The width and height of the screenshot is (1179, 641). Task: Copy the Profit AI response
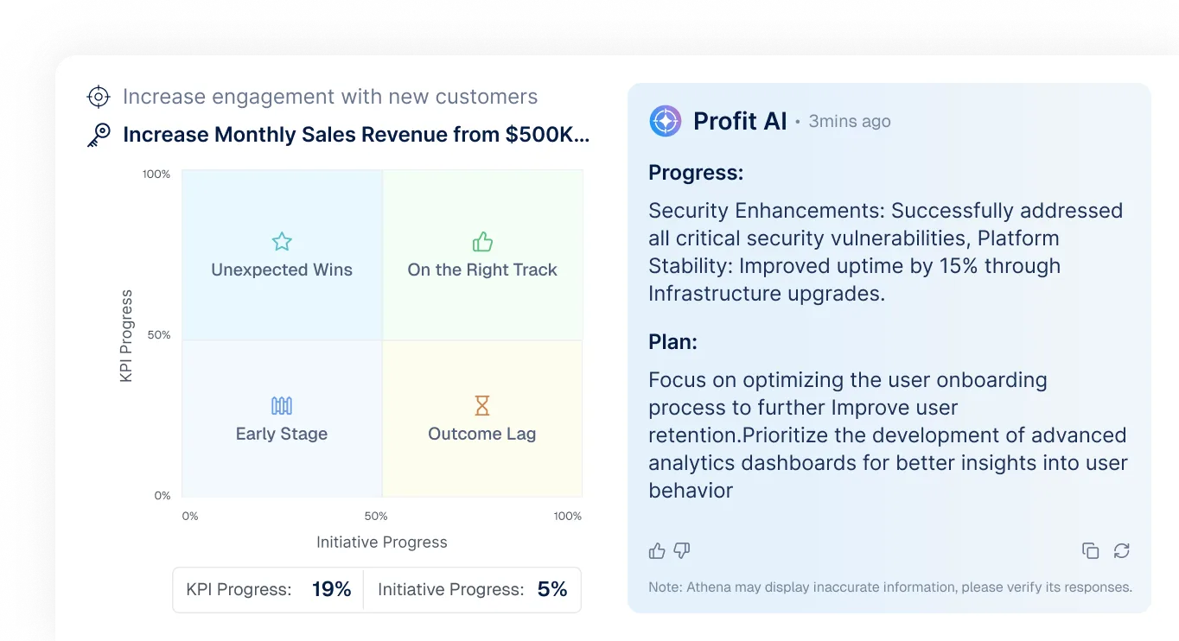1091,550
